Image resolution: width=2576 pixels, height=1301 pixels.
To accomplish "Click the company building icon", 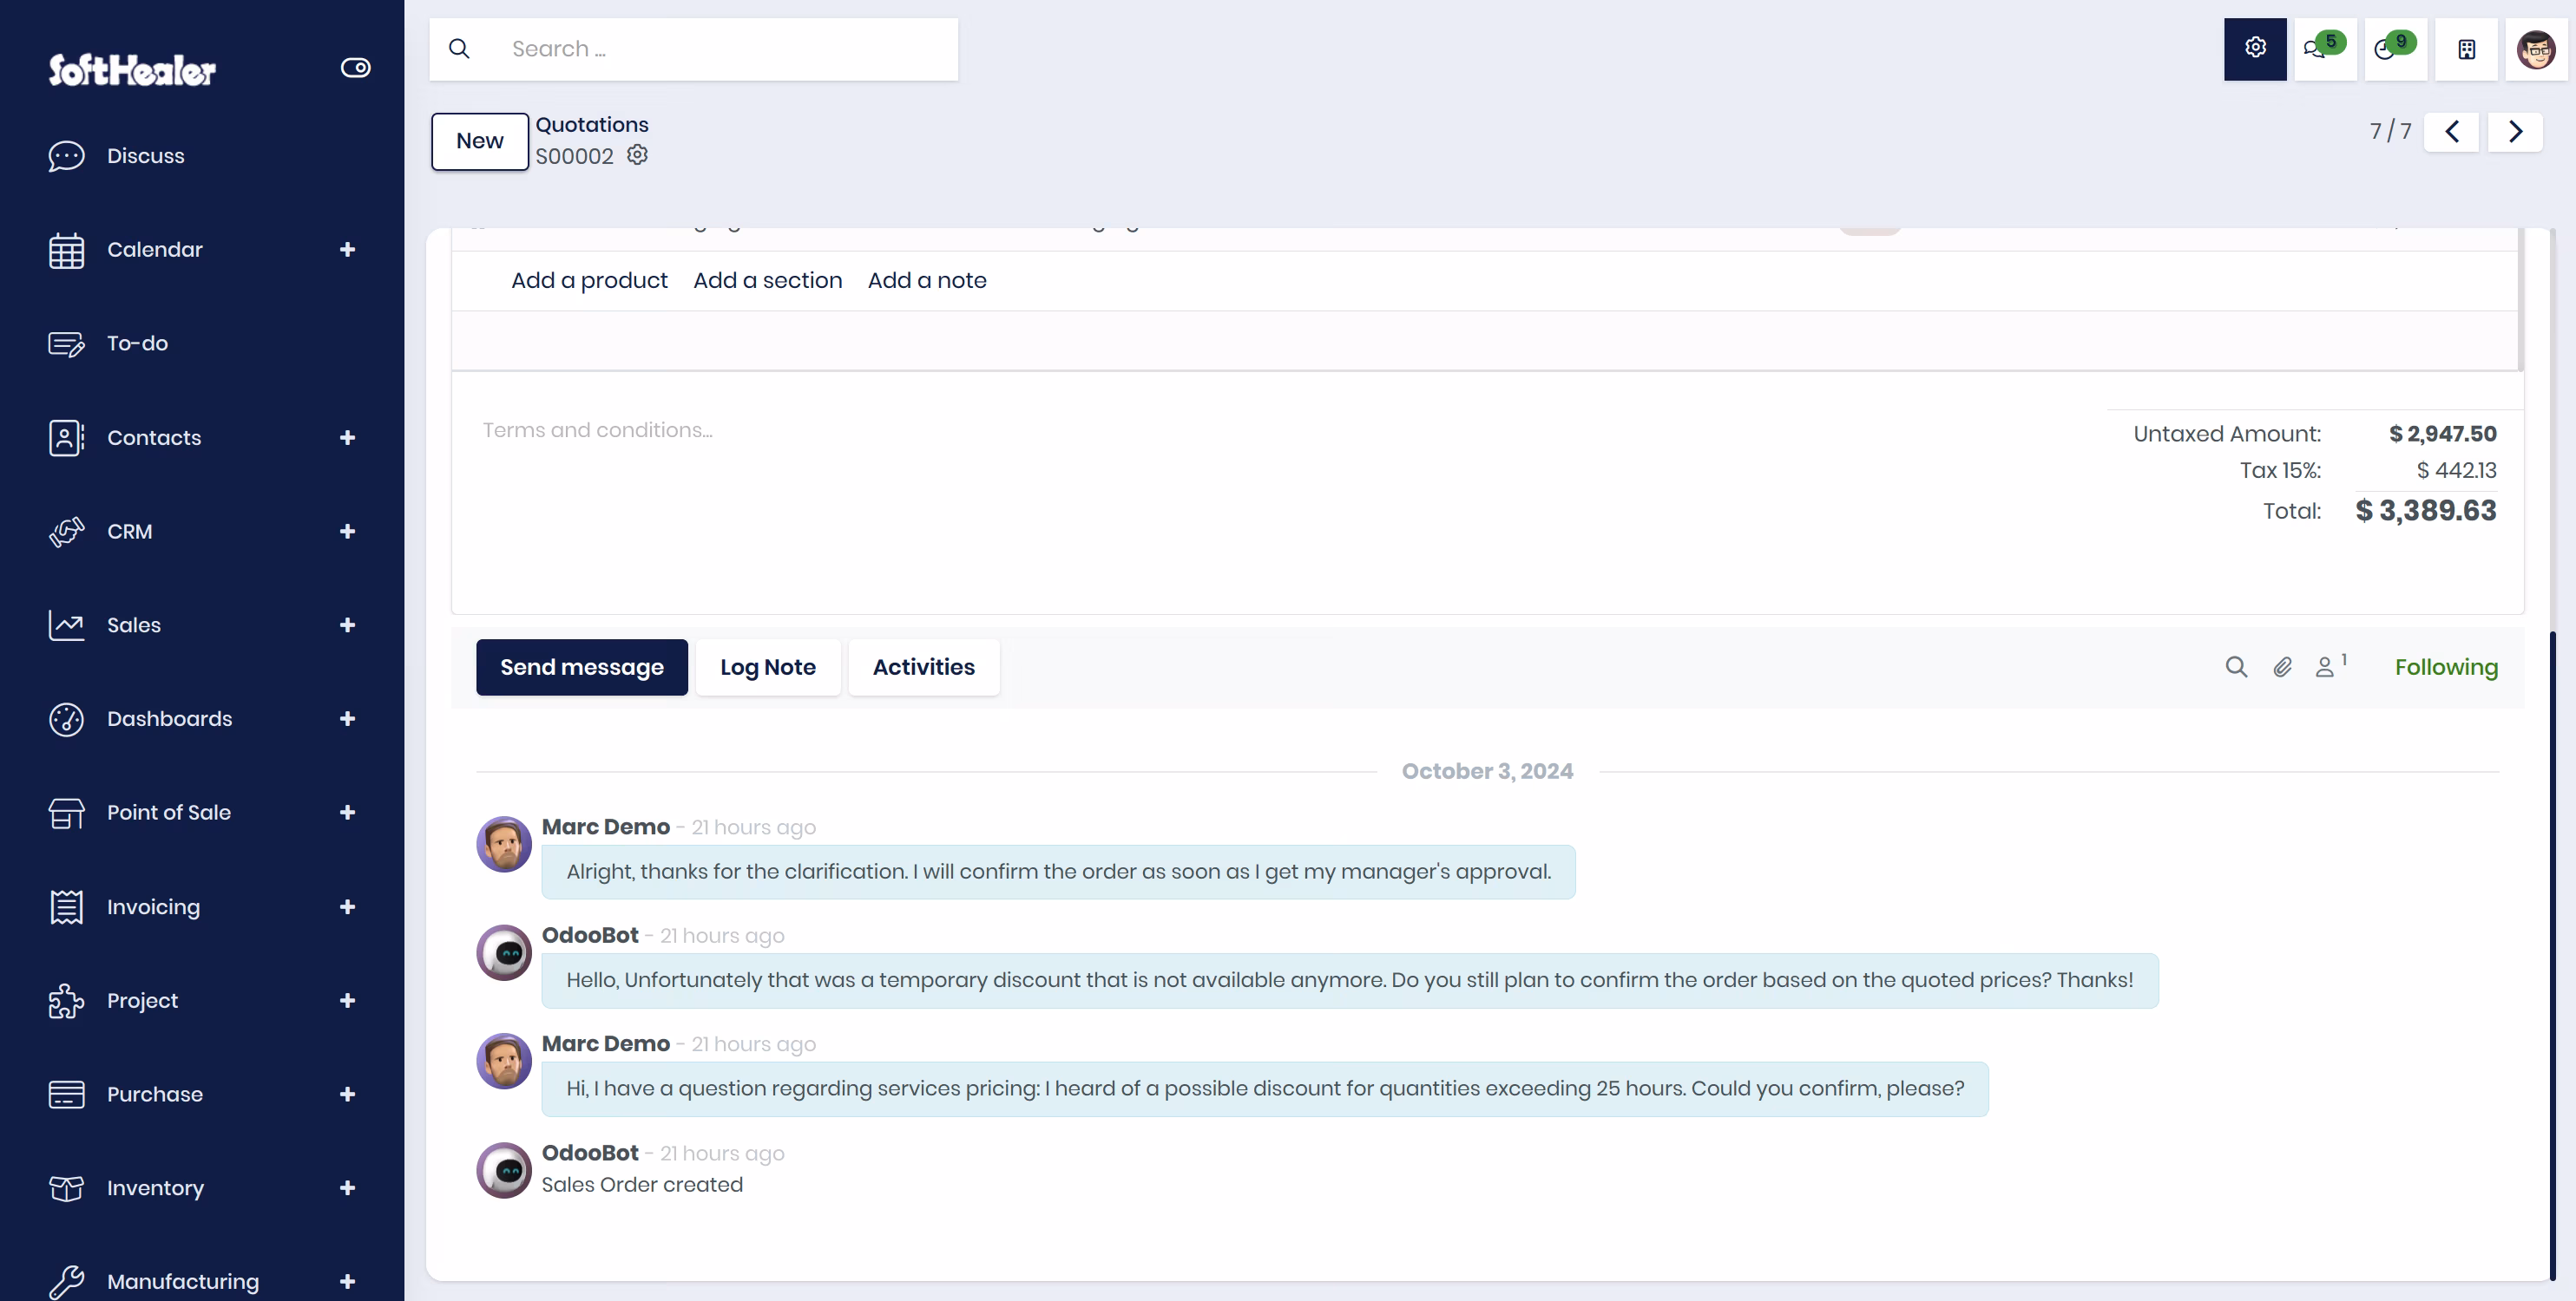I will [x=2466, y=48].
